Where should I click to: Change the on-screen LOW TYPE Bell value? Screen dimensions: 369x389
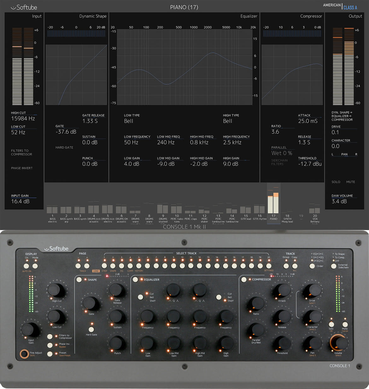(x=129, y=121)
